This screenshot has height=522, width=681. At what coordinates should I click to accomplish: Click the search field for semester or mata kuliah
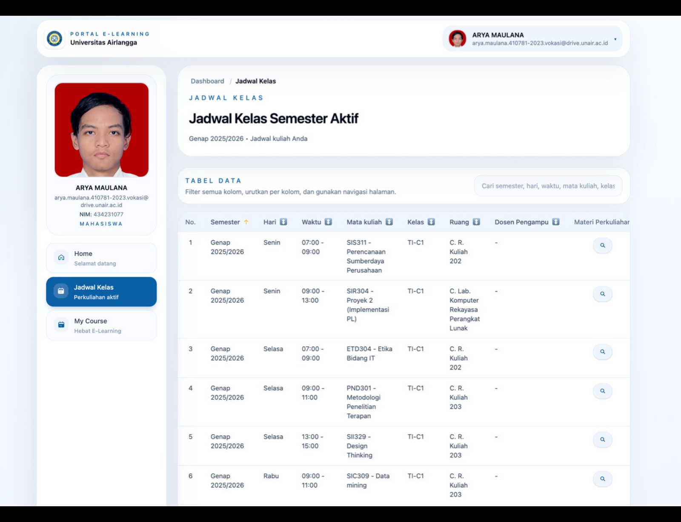(547, 185)
